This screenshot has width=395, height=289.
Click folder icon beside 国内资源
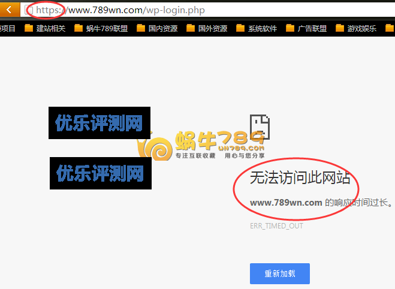point(141,28)
